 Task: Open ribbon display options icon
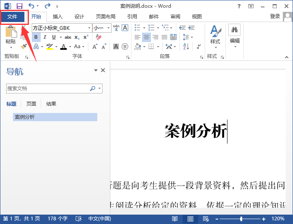pos(251,6)
